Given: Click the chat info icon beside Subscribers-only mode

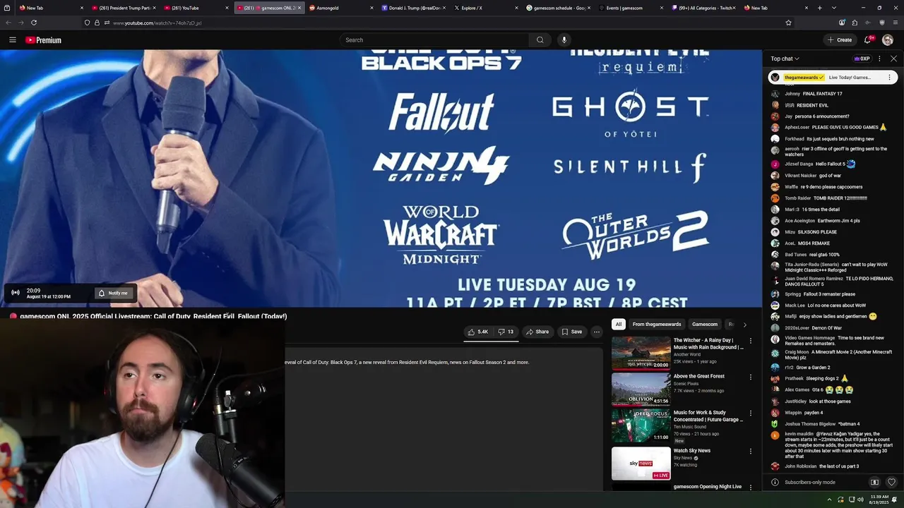Looking at the screenshot, I should point(775,483).
